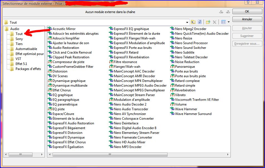Click the Flanger/Wah-wah plug-in icon
265x168 pixels.
point(111,66)
